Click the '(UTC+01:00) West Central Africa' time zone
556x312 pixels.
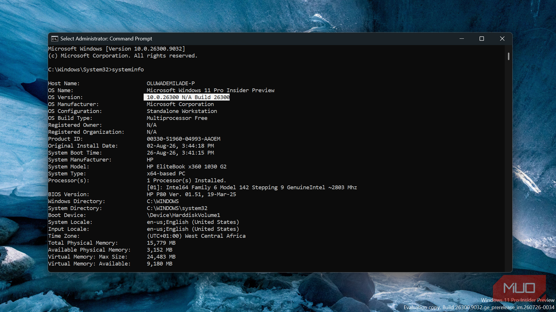(x=196, y=236)
